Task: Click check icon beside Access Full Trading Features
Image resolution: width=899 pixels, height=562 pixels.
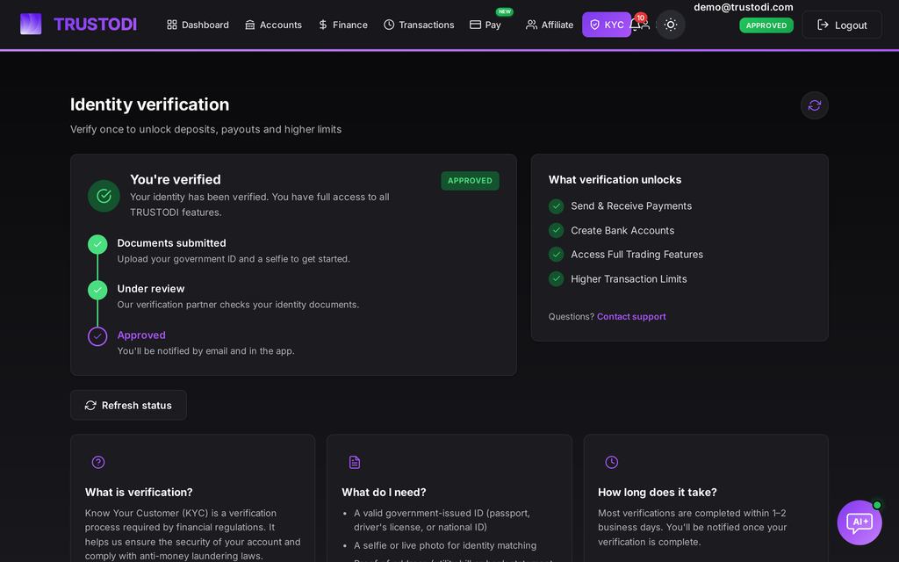Action: tap(556, 254)
